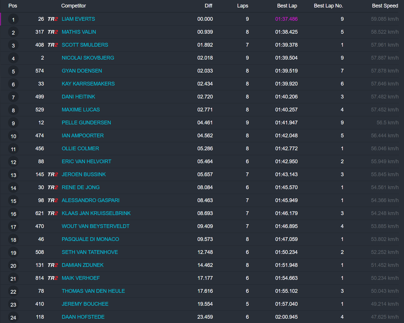Click the Diff column header
404x323 pixels.
[x=208, y=6]
